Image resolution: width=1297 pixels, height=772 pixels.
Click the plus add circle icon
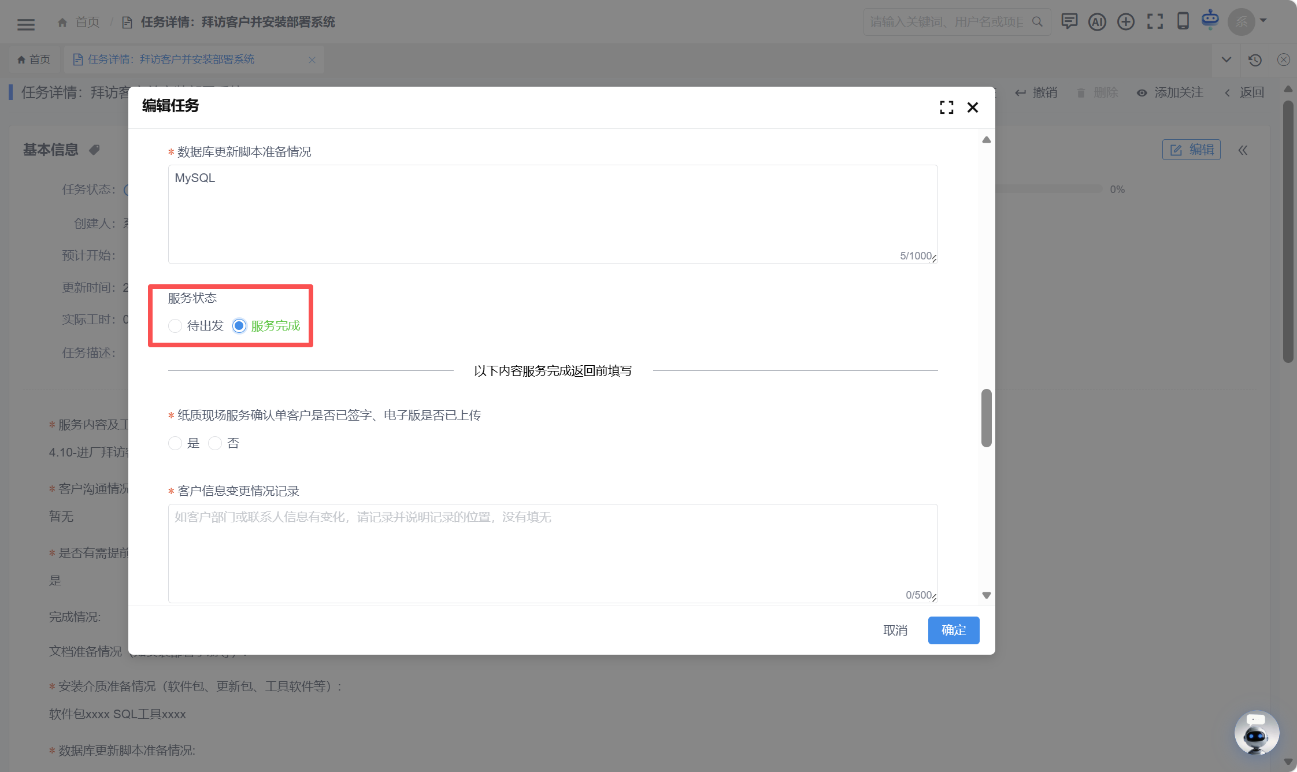pyautogui.click(x=1126, y=22)
